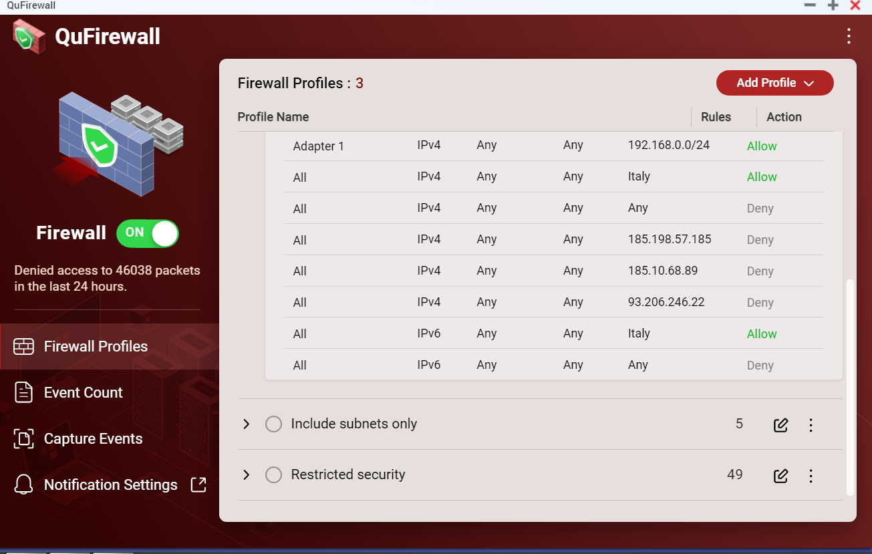Click the Event Count document icon

click(24, 393)
